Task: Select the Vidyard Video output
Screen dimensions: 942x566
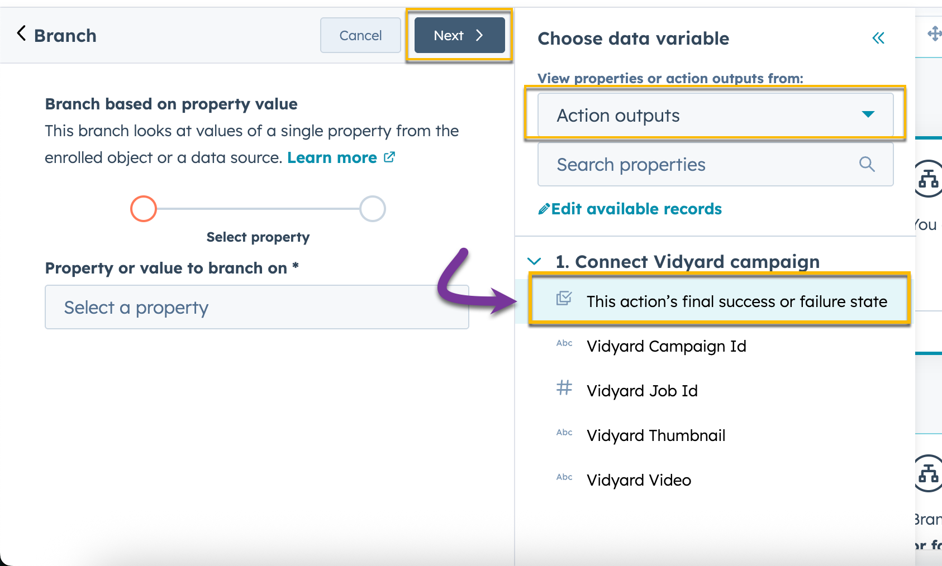Action: (638, 479)
